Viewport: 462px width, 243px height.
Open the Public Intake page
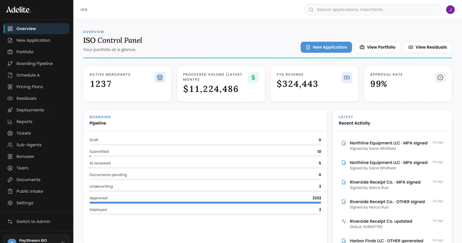point(37,191)
